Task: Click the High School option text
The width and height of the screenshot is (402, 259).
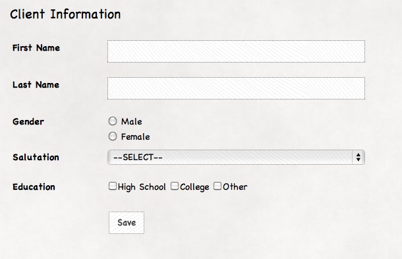Action: point(142,187)
